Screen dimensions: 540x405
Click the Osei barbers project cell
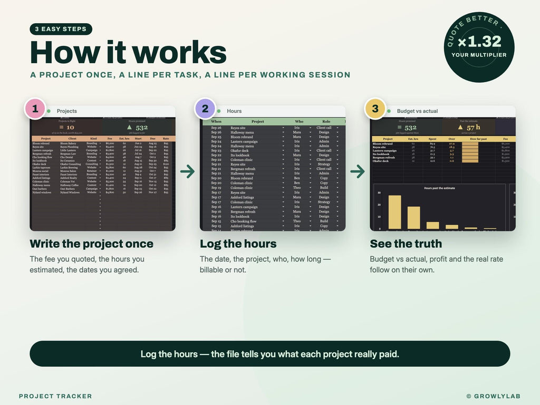(39, 189)
